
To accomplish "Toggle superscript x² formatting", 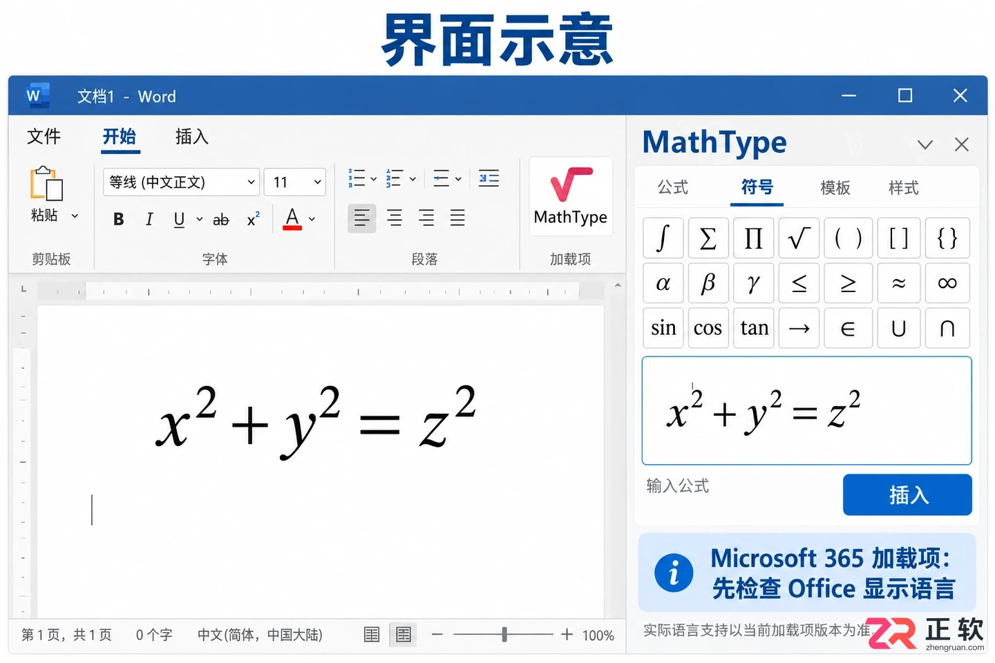I will pyautogui.click(x=253, y=219).
